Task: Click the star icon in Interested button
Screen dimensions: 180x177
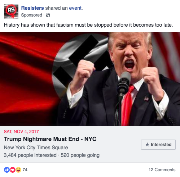Action: [147, 144]
